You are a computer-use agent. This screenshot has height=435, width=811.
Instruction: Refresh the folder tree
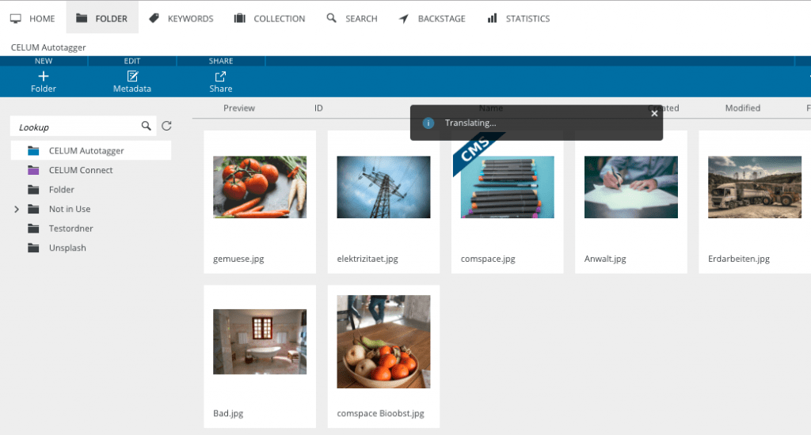tap(166, 126)
